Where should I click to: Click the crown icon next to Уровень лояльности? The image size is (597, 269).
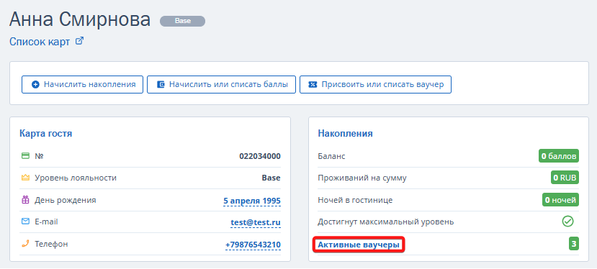click(25, 178)
